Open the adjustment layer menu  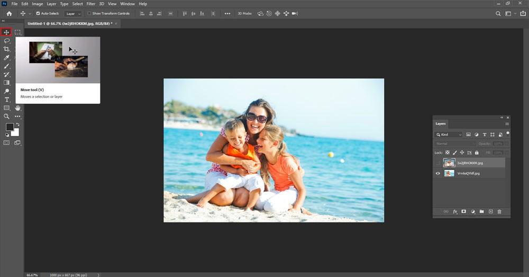472,211
